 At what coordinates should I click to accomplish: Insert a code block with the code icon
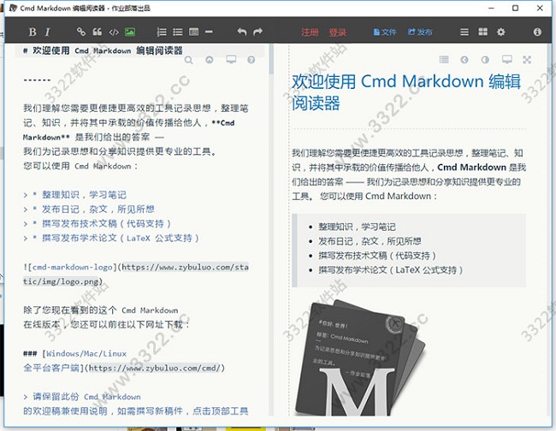tap(114, 32)
